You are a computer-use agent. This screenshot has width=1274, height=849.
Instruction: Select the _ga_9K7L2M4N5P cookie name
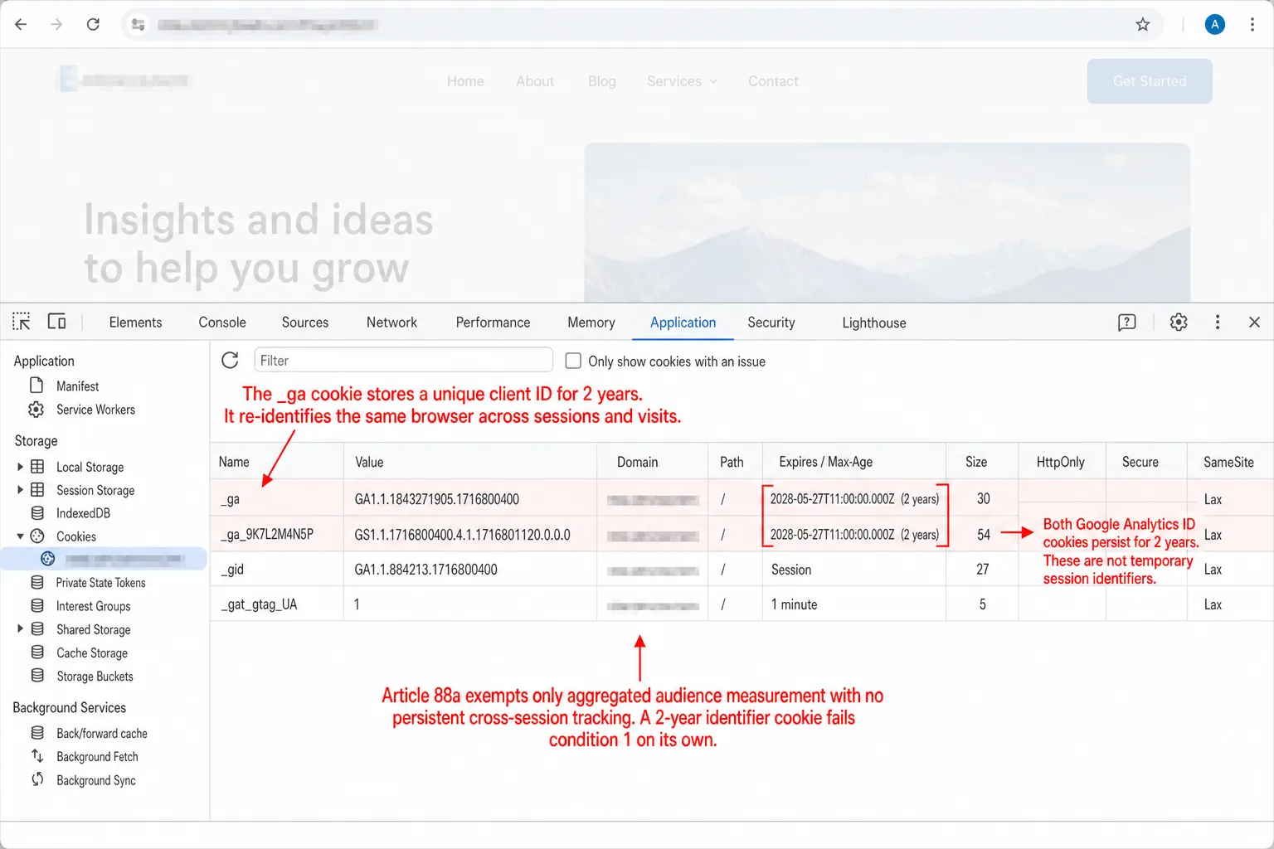point(267,535)
